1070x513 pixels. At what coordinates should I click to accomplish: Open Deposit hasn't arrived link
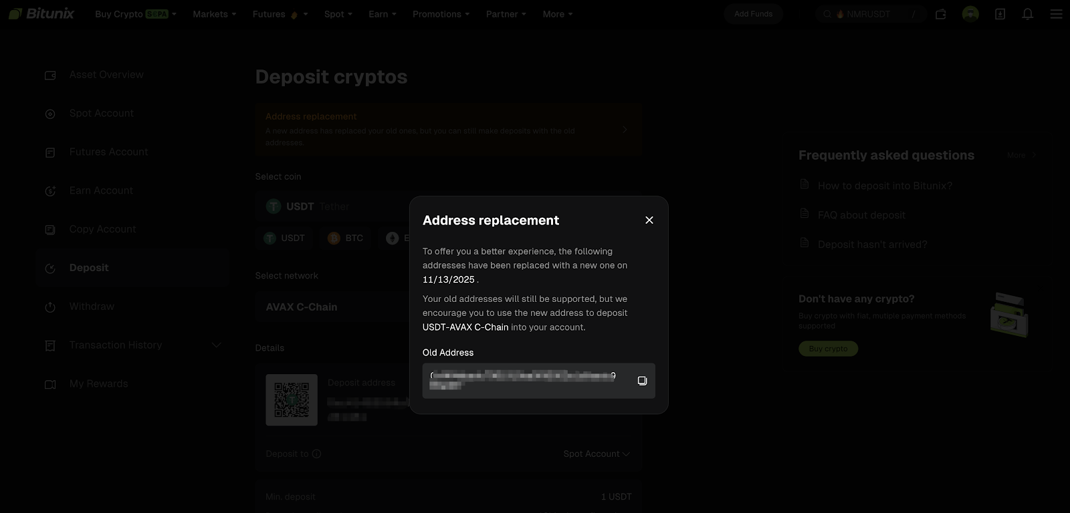point(873,244)
